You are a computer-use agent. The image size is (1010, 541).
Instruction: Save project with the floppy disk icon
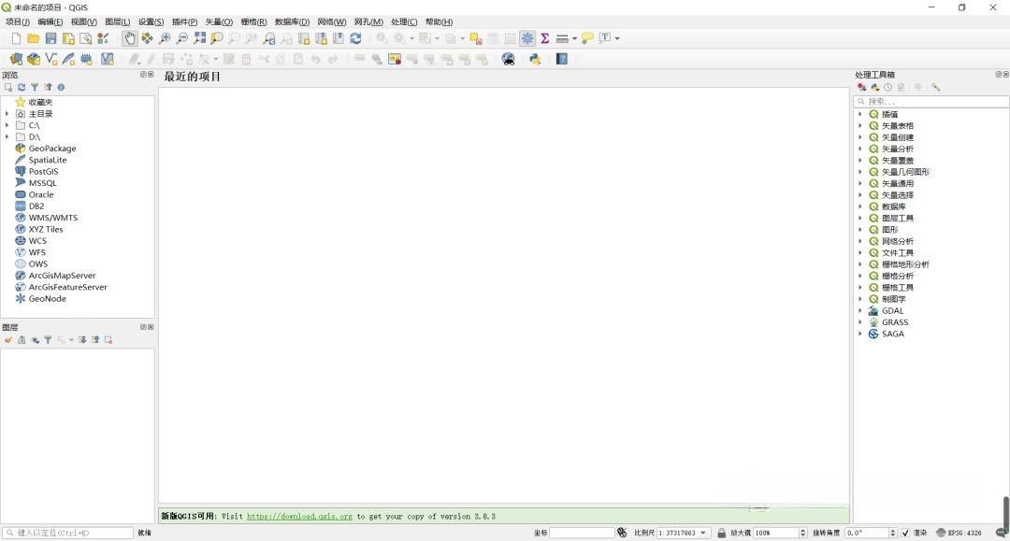point(50,38)
